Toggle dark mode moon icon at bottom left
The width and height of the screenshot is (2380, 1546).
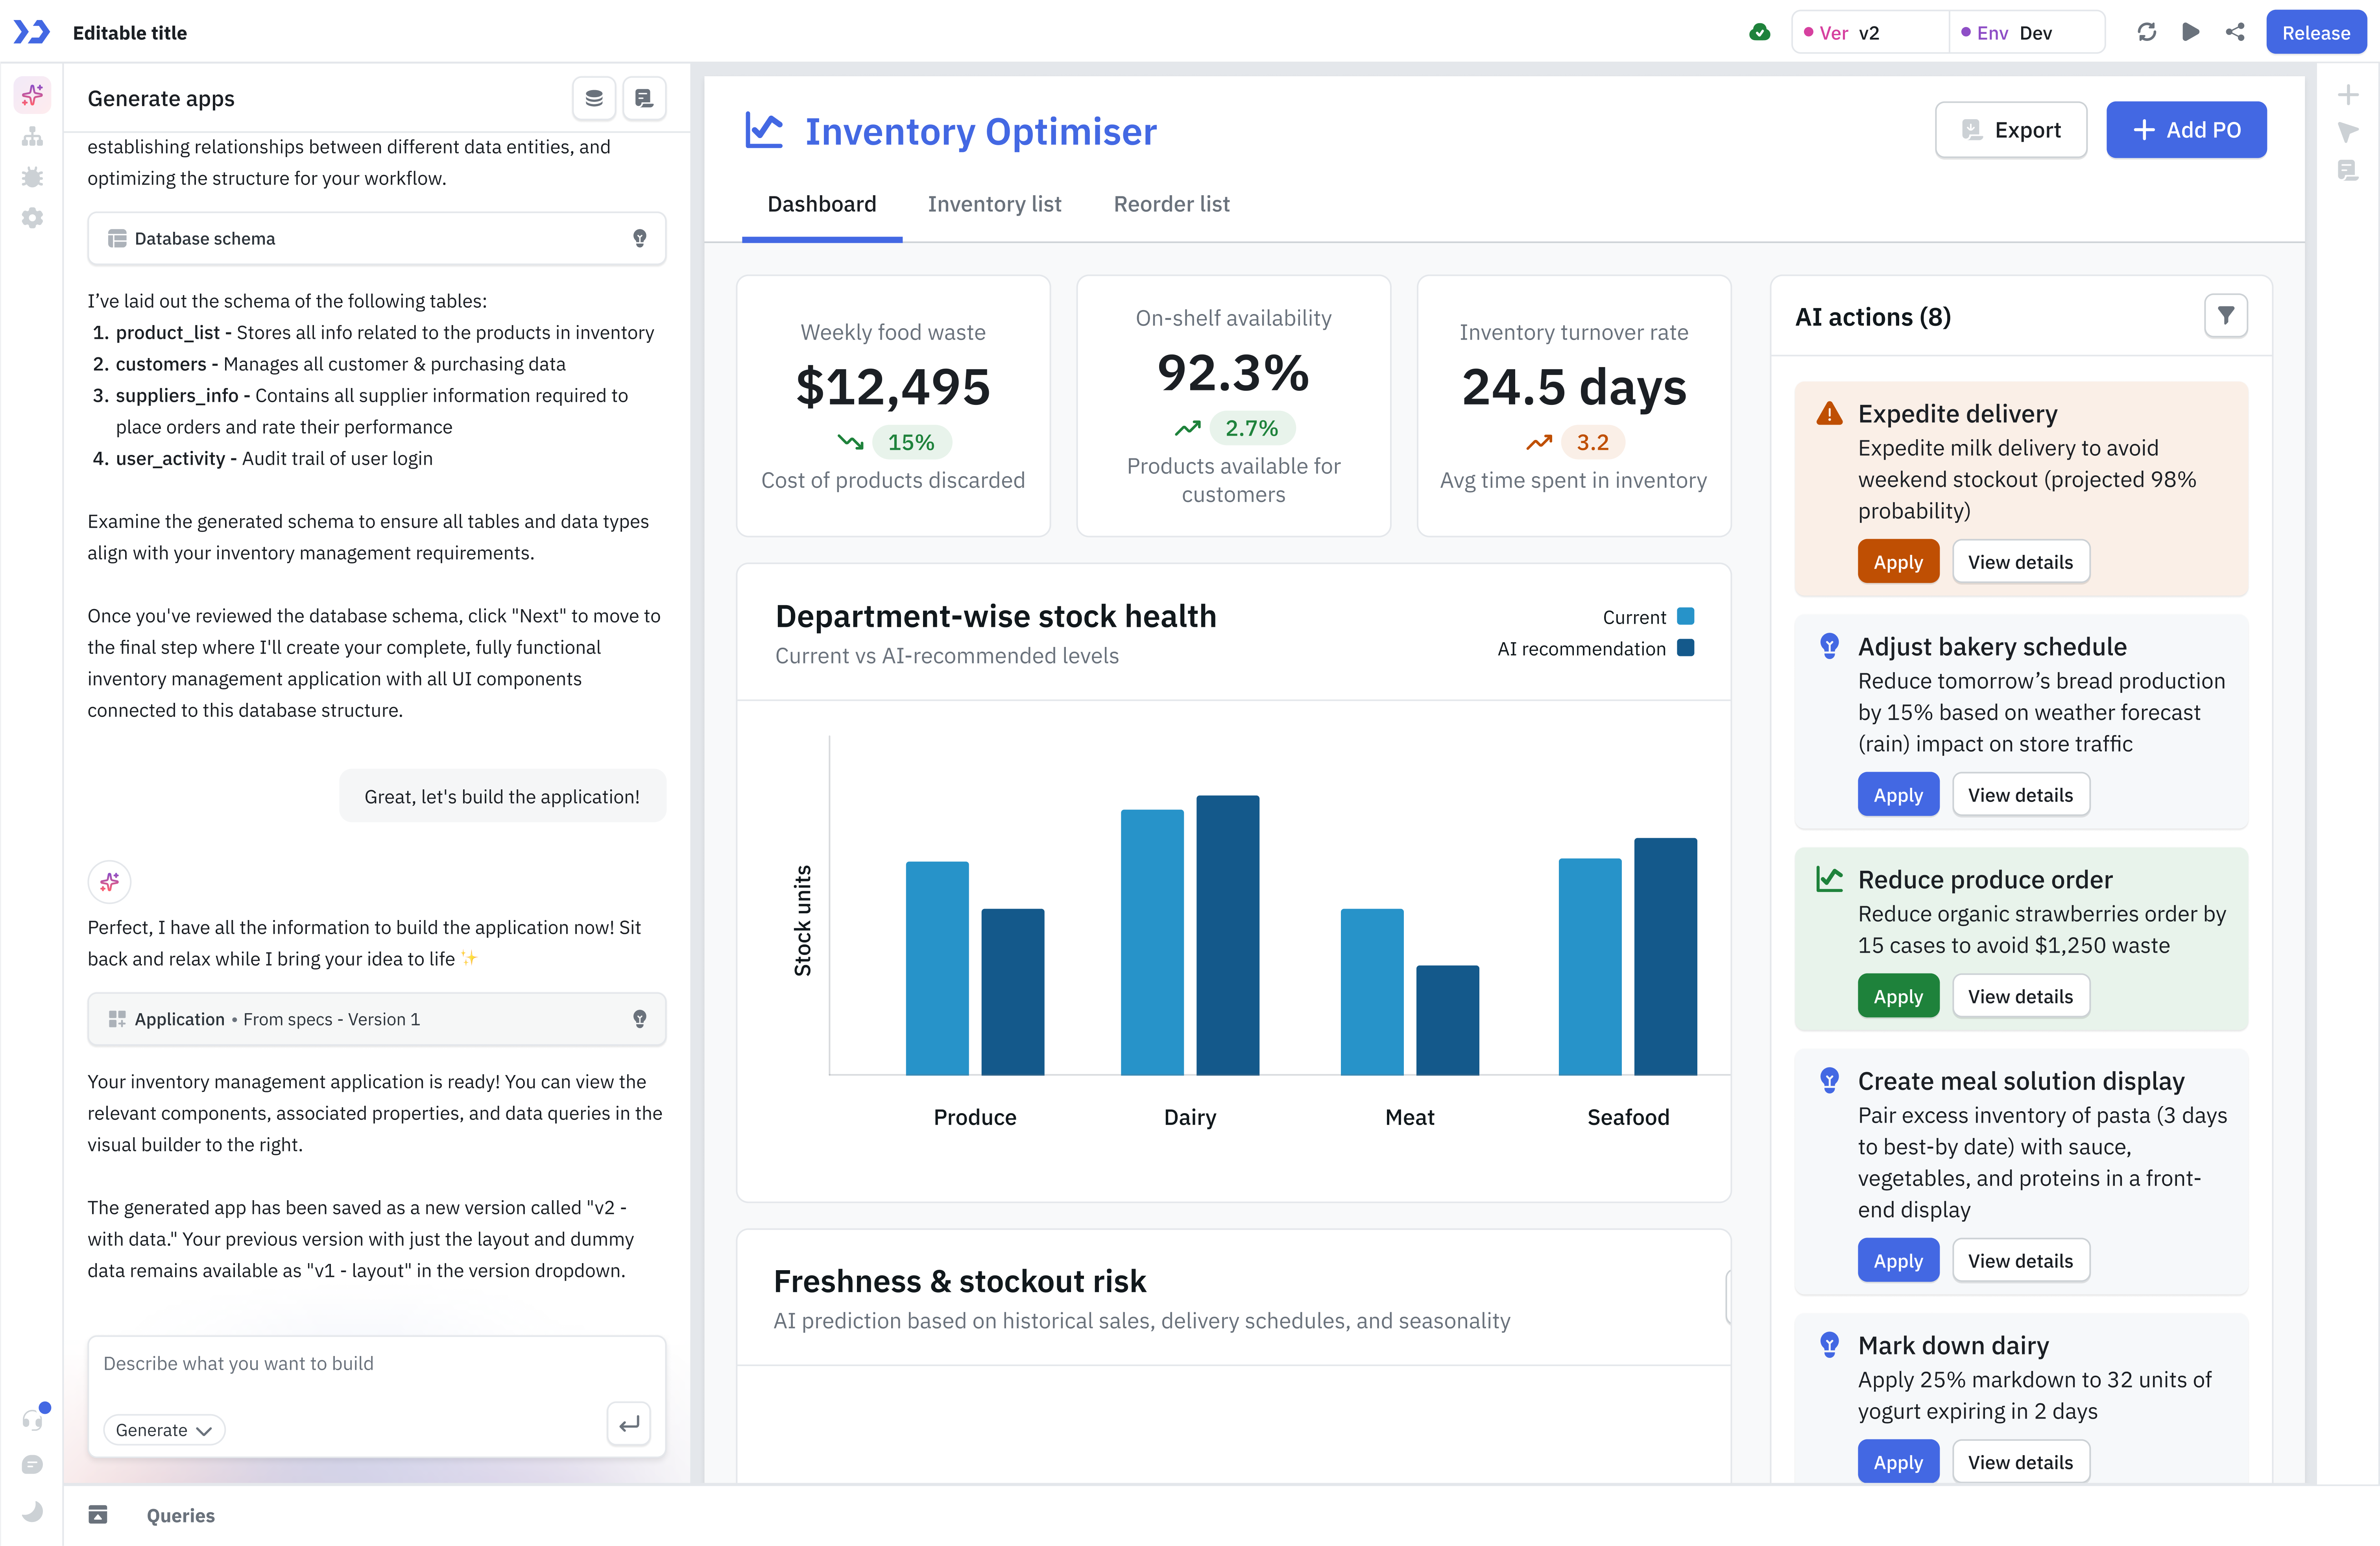coord(32,1510)
